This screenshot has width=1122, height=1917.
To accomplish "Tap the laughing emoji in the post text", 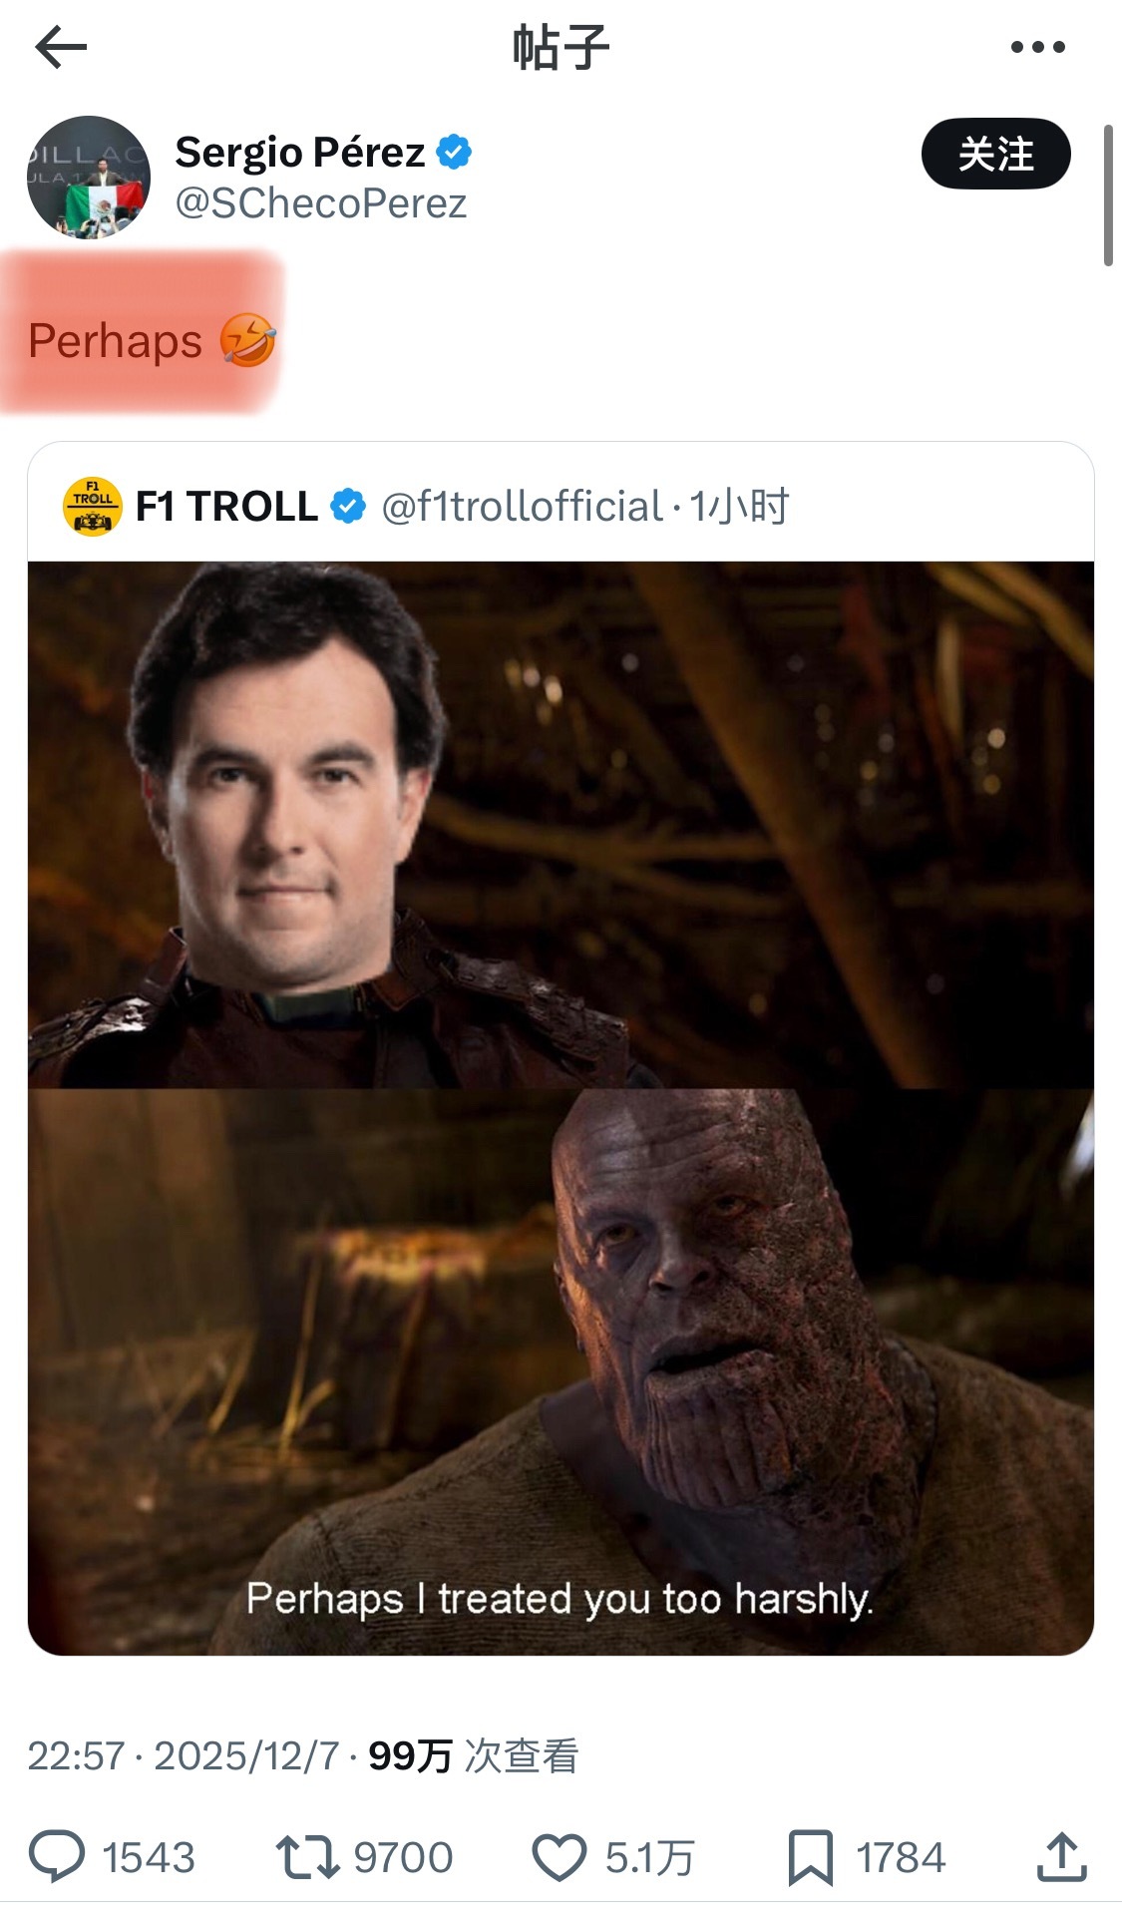I will 247,340.
